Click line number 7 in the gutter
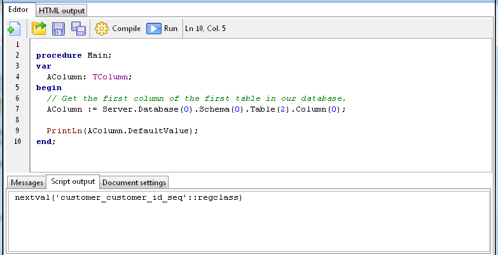The height and width of the screenshot is (255, 498). (x=17, y=109)
